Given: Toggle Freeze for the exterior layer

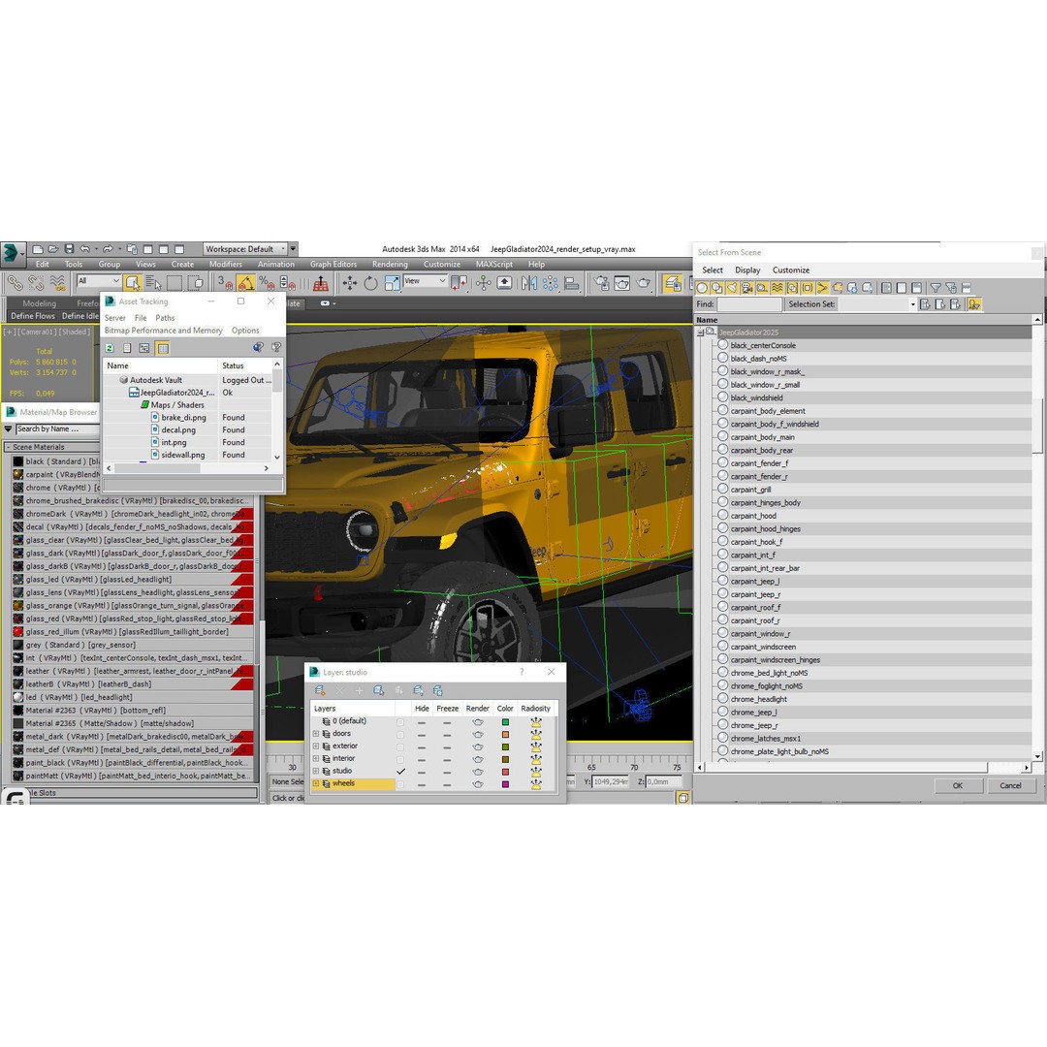Looking at the screenshot, I should [447, 746].
